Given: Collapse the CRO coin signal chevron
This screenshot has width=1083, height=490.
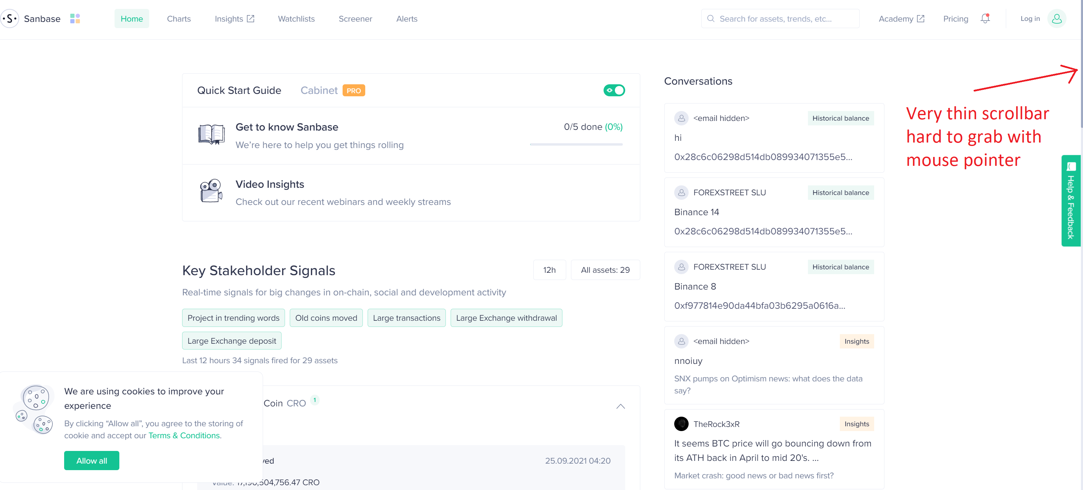Looking at the screenshot, I should [x=620, y=406].
